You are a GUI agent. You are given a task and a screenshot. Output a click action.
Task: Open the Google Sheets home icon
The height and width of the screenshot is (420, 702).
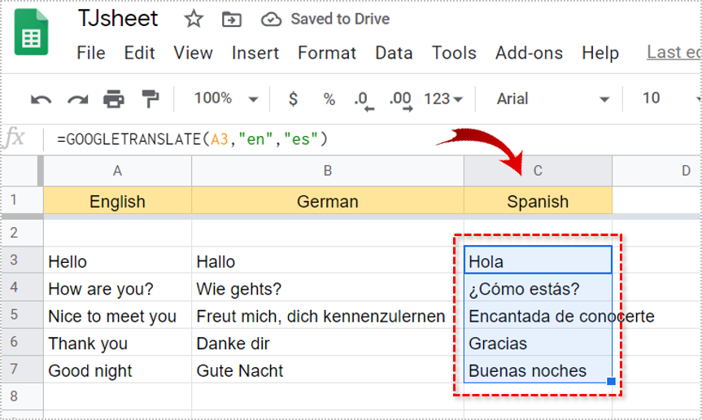(x=31, y=33)
